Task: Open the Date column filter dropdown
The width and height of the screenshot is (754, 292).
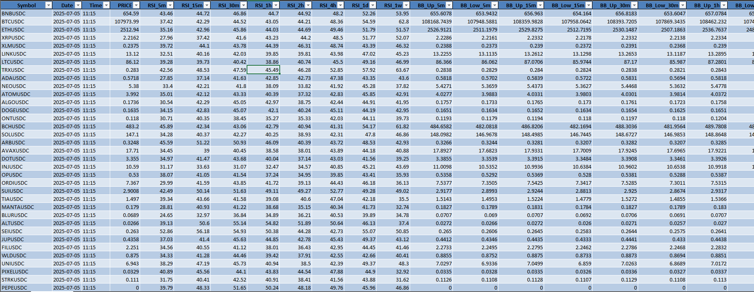Action: [x=78, y=5]
